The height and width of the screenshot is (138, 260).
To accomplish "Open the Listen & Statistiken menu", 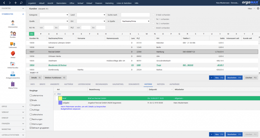I will 124,3.
